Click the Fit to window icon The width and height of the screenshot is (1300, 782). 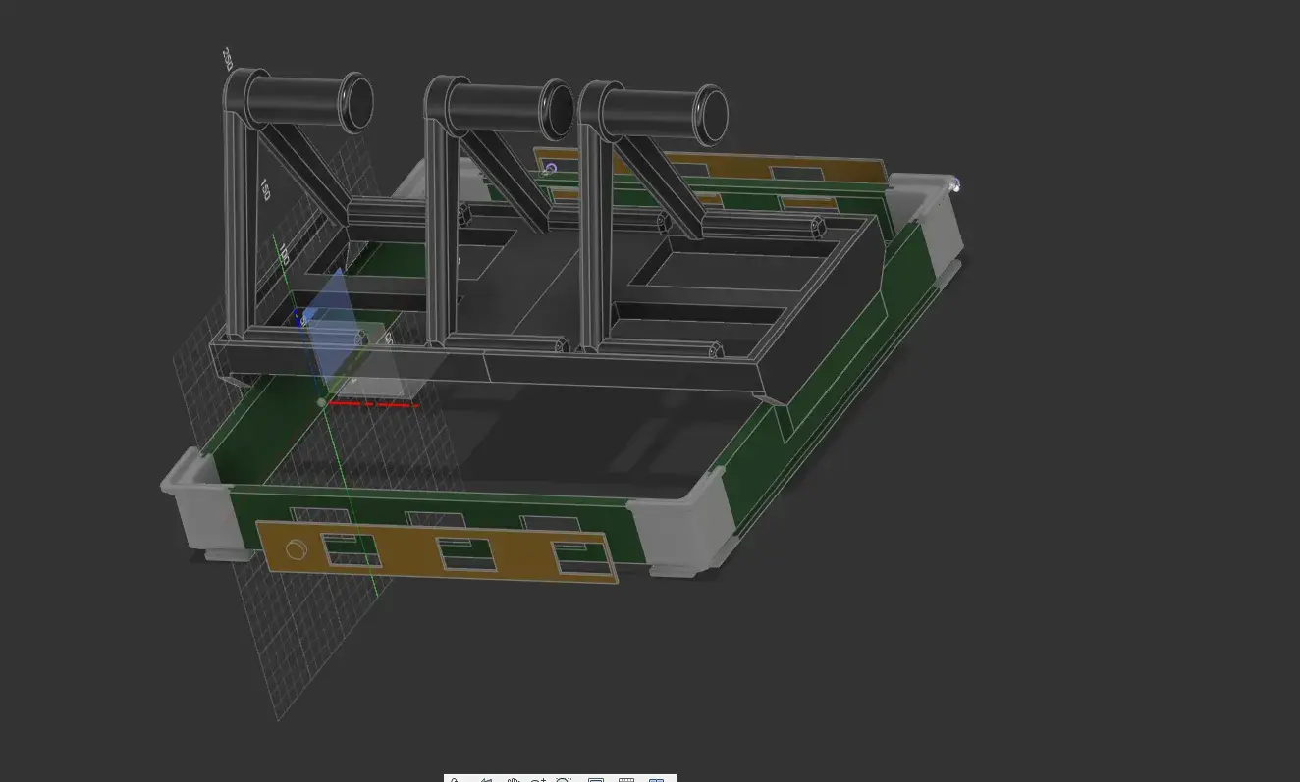564,780
